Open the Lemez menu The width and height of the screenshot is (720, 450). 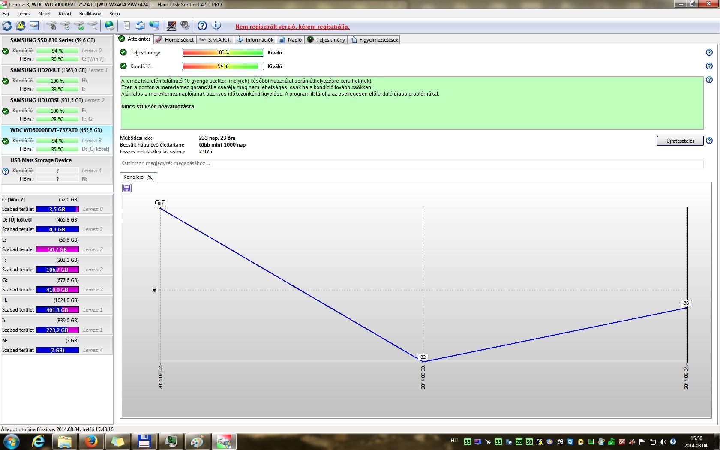click(24, 14)
